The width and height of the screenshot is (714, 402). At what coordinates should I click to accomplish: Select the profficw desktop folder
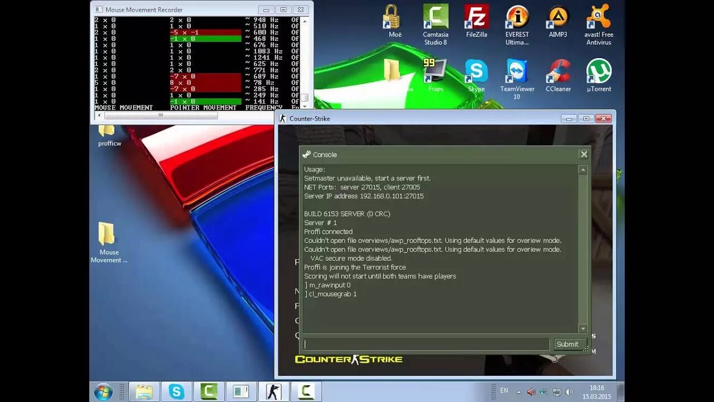coord(109,135)
